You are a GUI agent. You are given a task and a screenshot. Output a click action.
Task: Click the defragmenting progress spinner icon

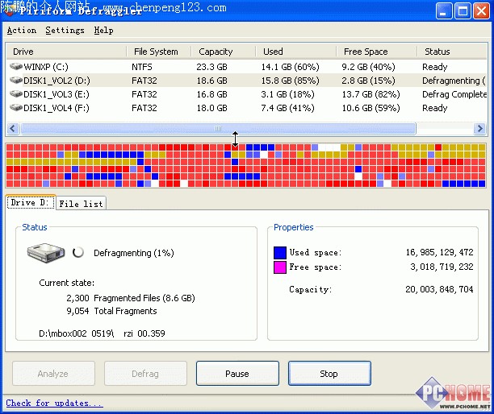click(x=78, y=253)
